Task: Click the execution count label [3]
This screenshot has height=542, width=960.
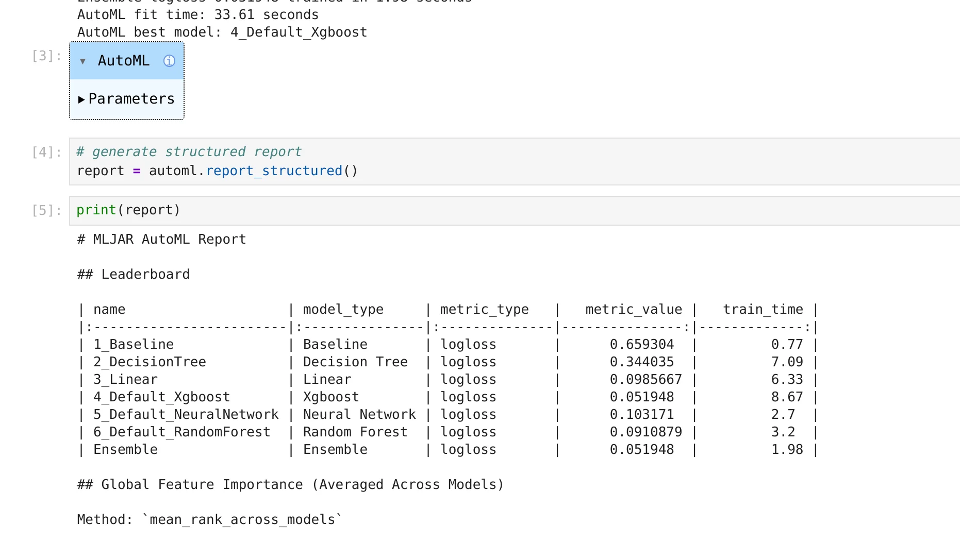Action: point(45,56)
